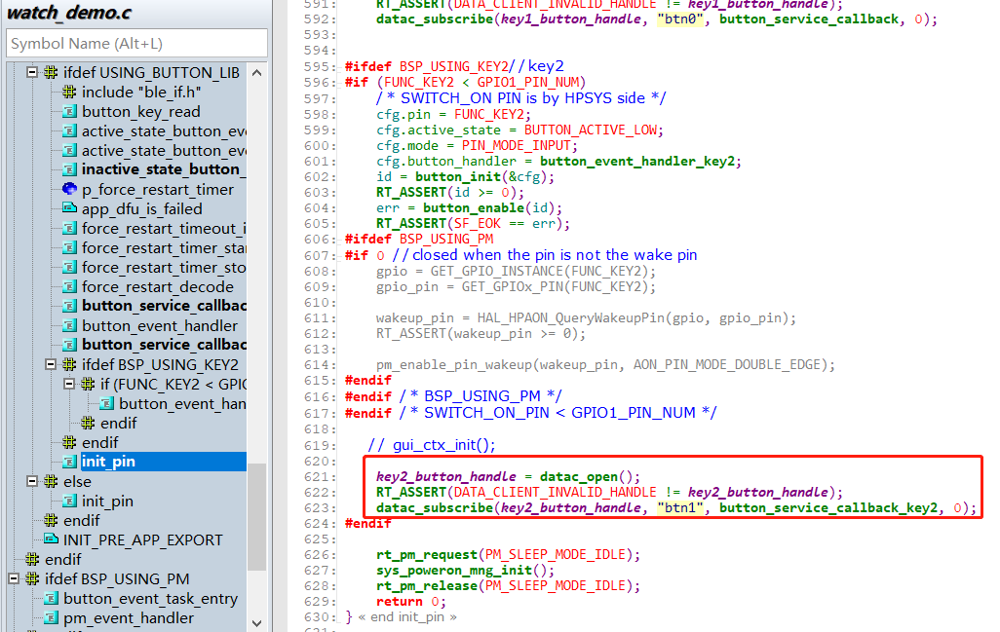1000x632 pixels.
Task: Click "#if (FUNC_KEY2 < GPIO1_PIN_NUM)" on line 596
Action: click(466, 82)
